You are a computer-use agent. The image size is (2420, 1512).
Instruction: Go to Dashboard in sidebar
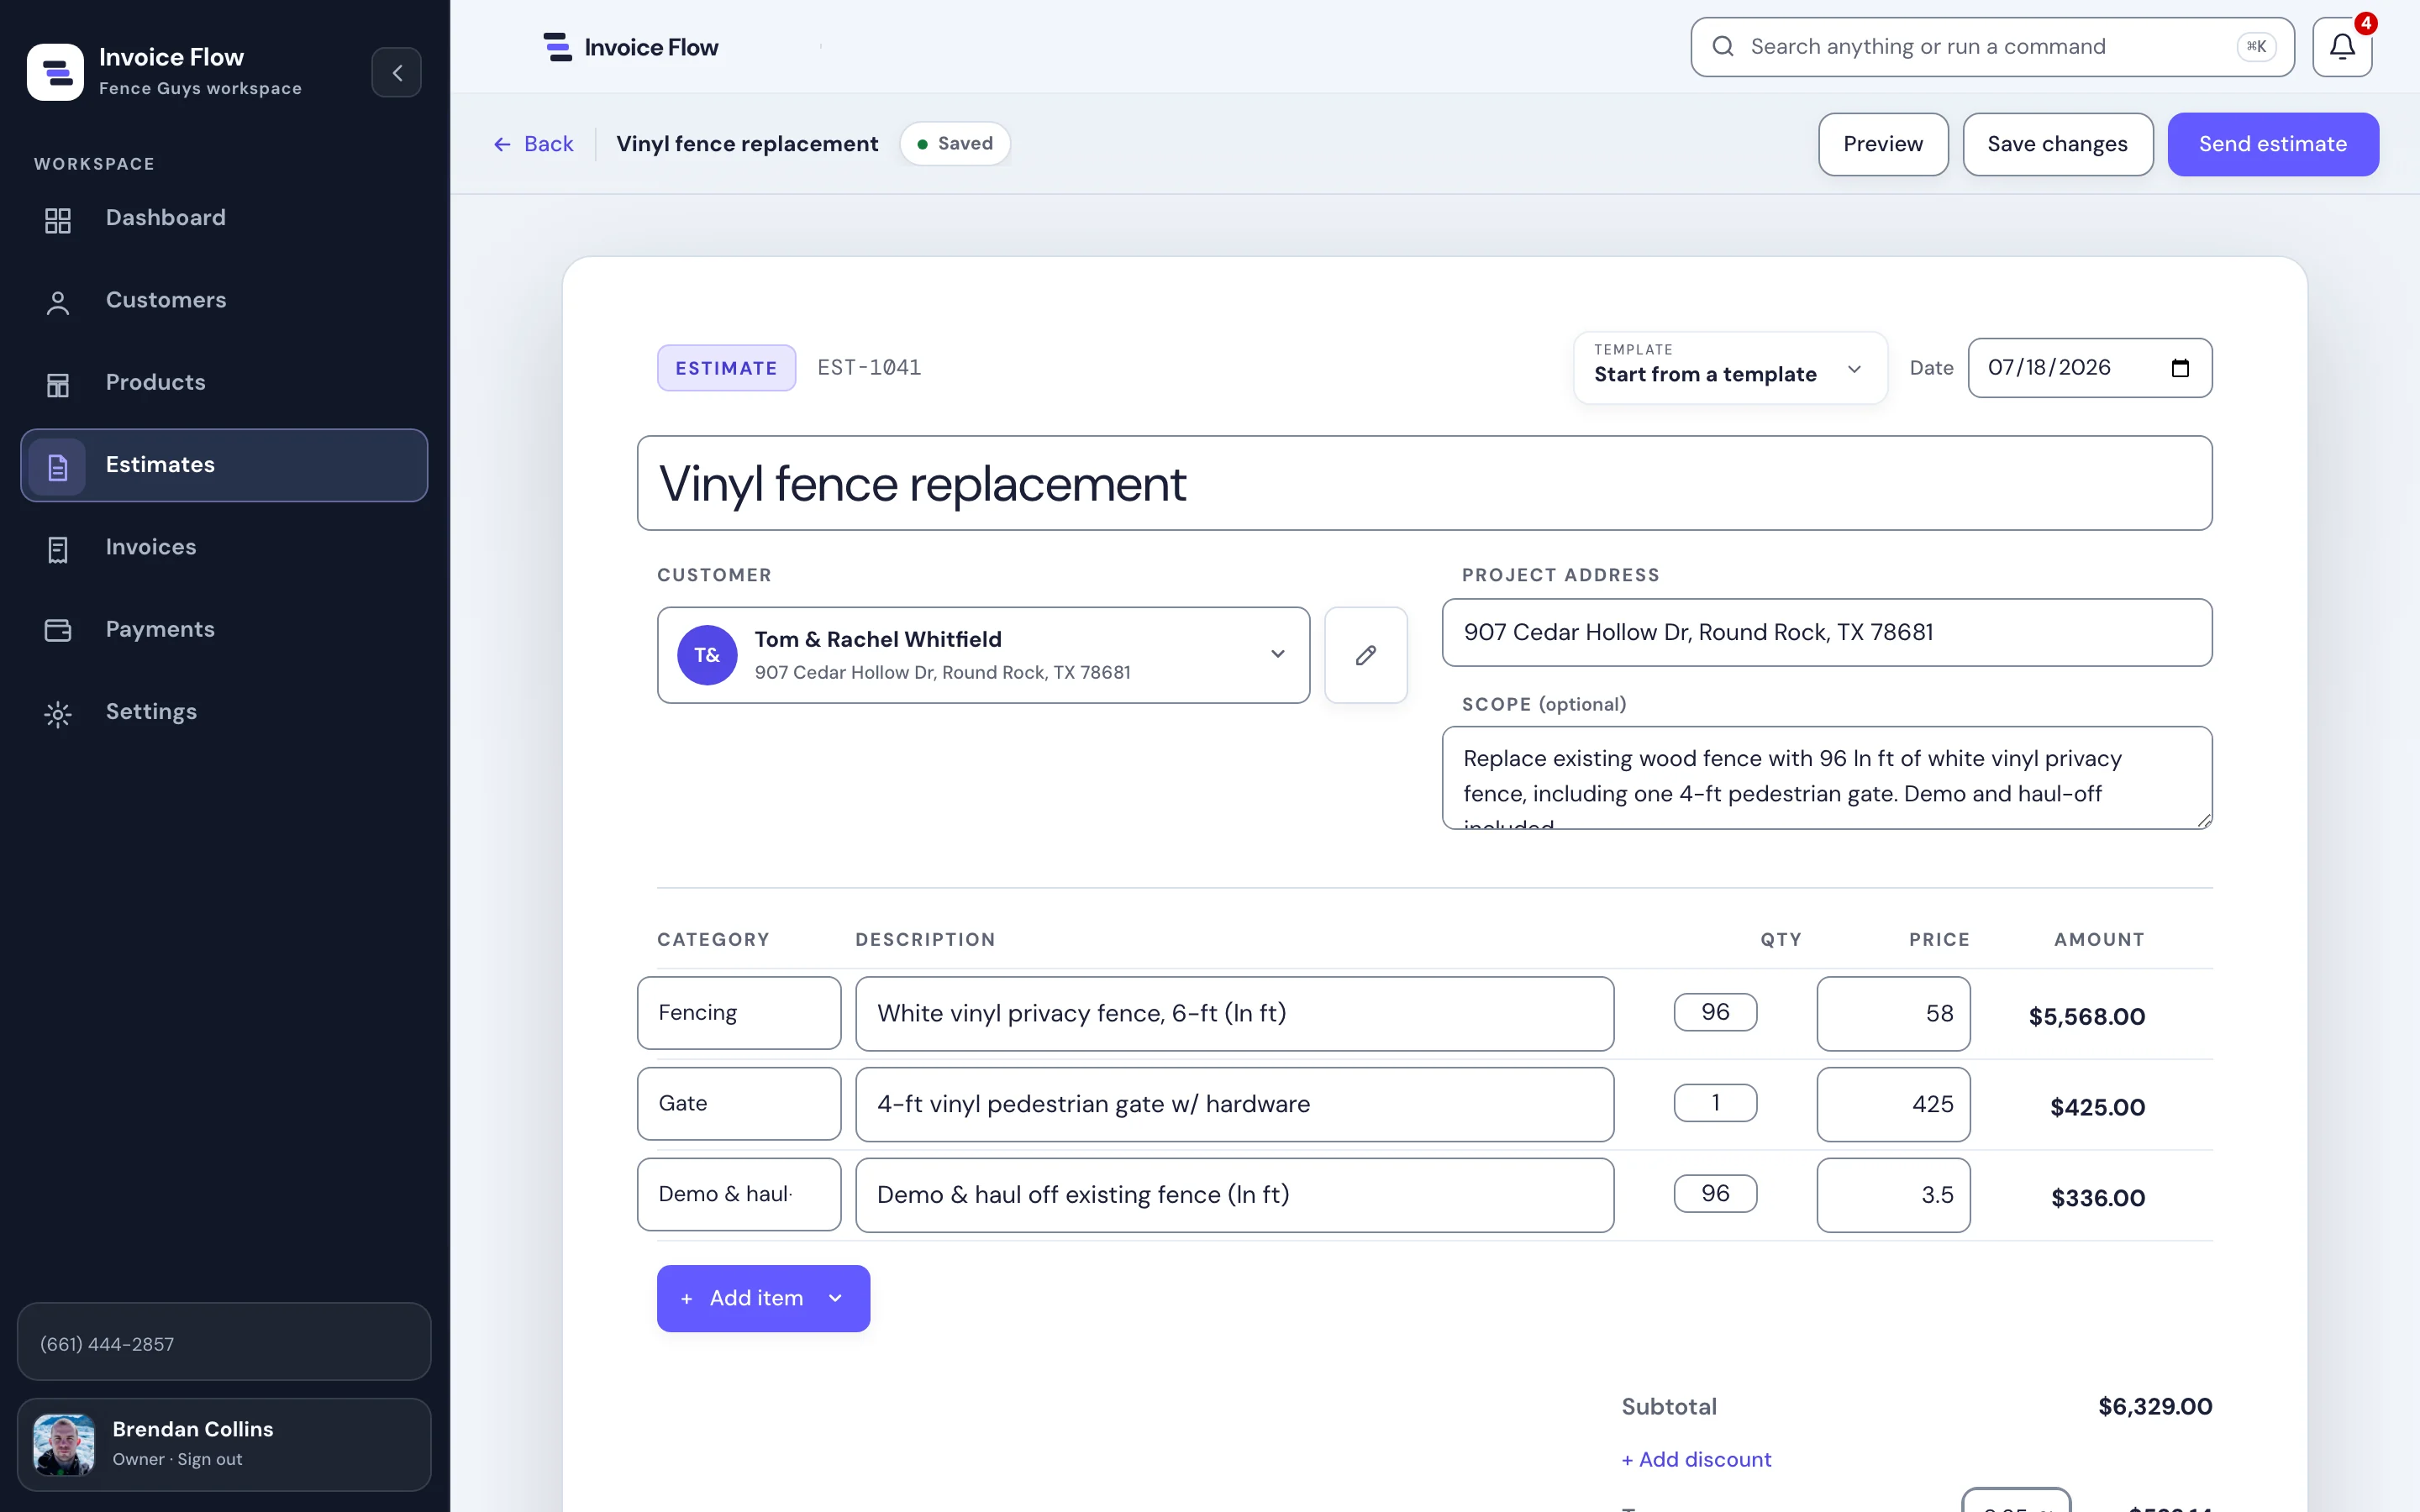(x=224, y=218)
